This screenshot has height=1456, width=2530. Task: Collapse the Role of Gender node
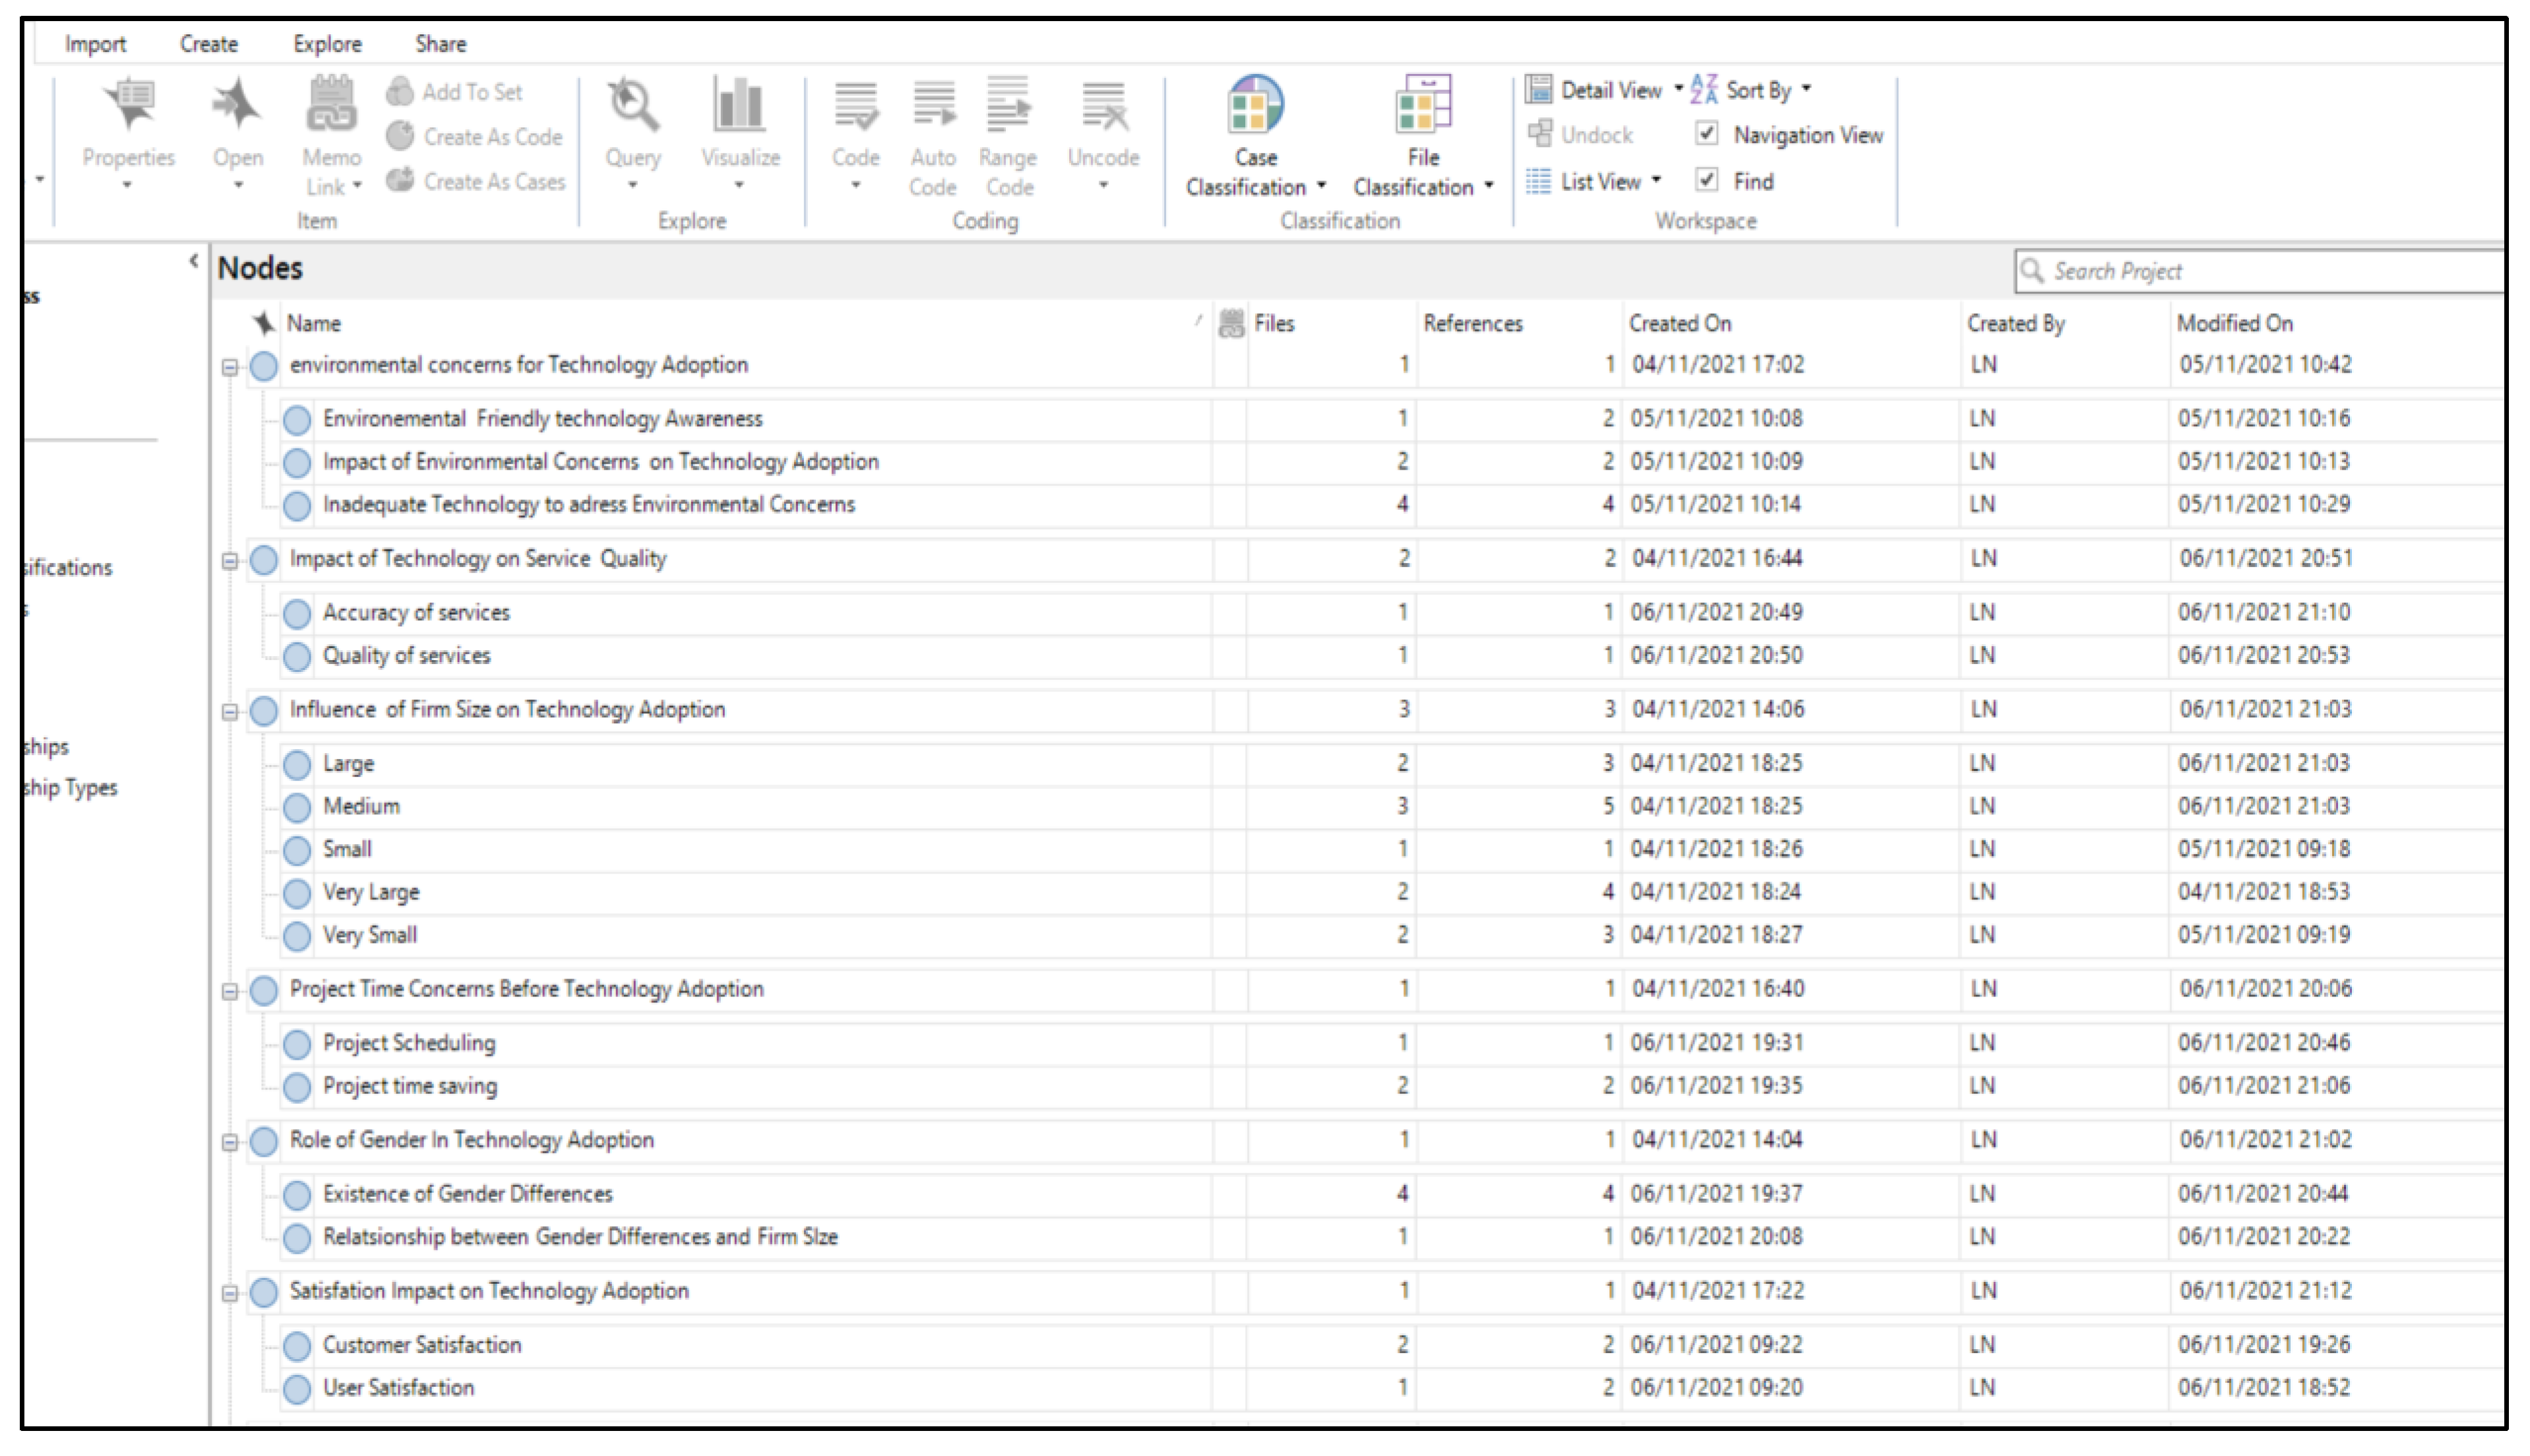click(230, 1142)
